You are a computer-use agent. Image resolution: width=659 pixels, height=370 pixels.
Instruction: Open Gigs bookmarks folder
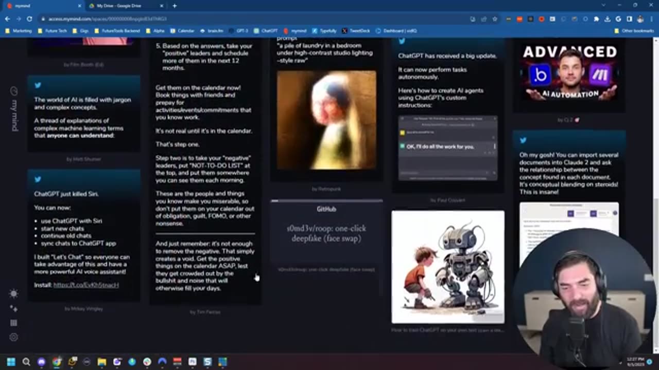point(81,31)
